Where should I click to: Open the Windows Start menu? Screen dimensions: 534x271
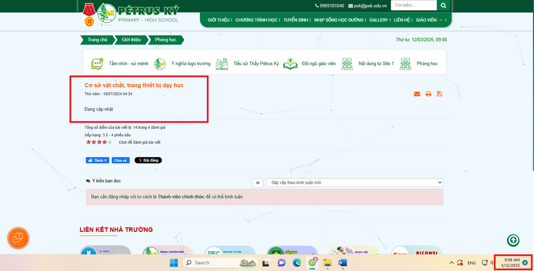tap(174, 263)
